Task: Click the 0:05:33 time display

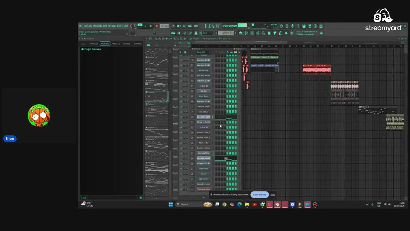Action: pos(213,26)
